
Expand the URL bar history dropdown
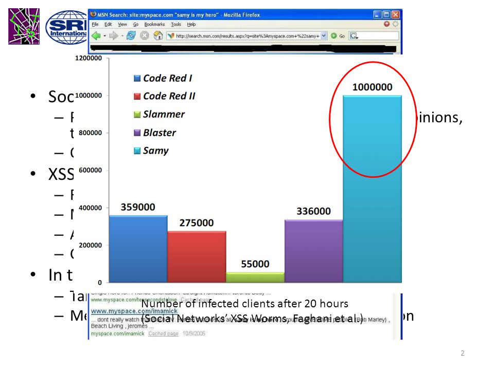[324, 36]
